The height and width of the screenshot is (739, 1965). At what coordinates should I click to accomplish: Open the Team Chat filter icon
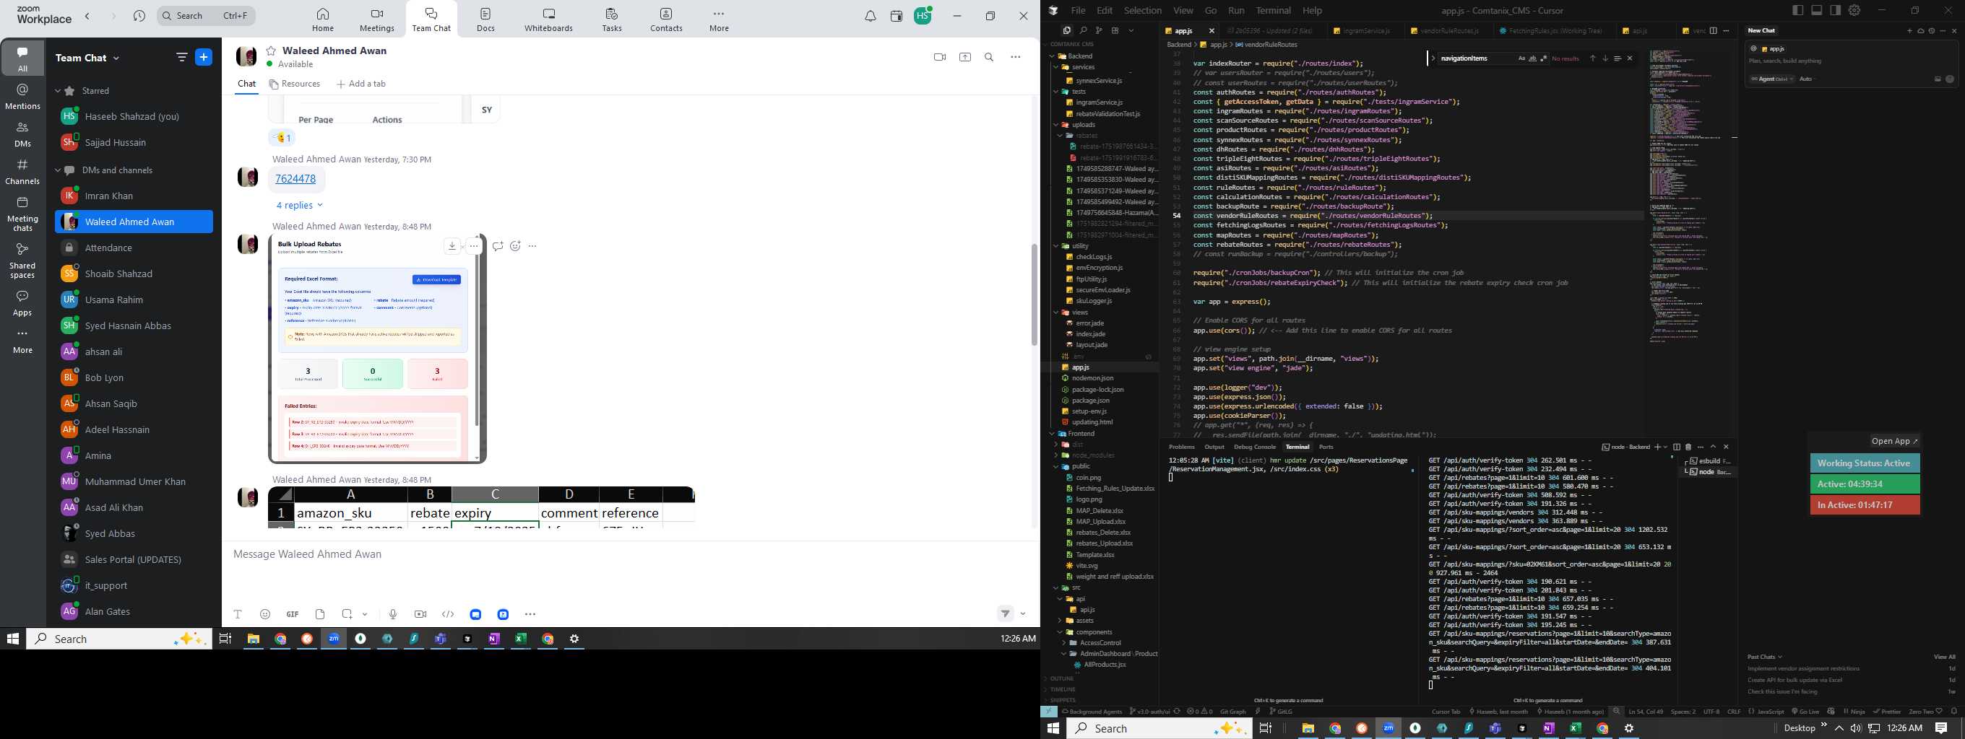(x=181, y=57)
